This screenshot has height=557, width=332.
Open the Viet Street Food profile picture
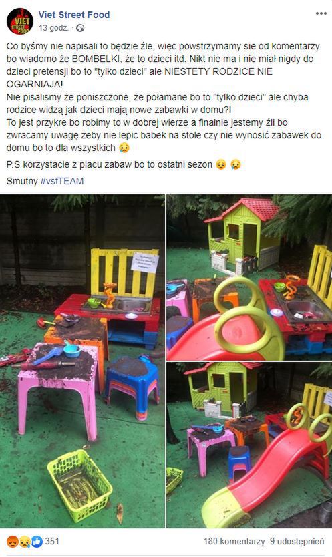[20, 21]
